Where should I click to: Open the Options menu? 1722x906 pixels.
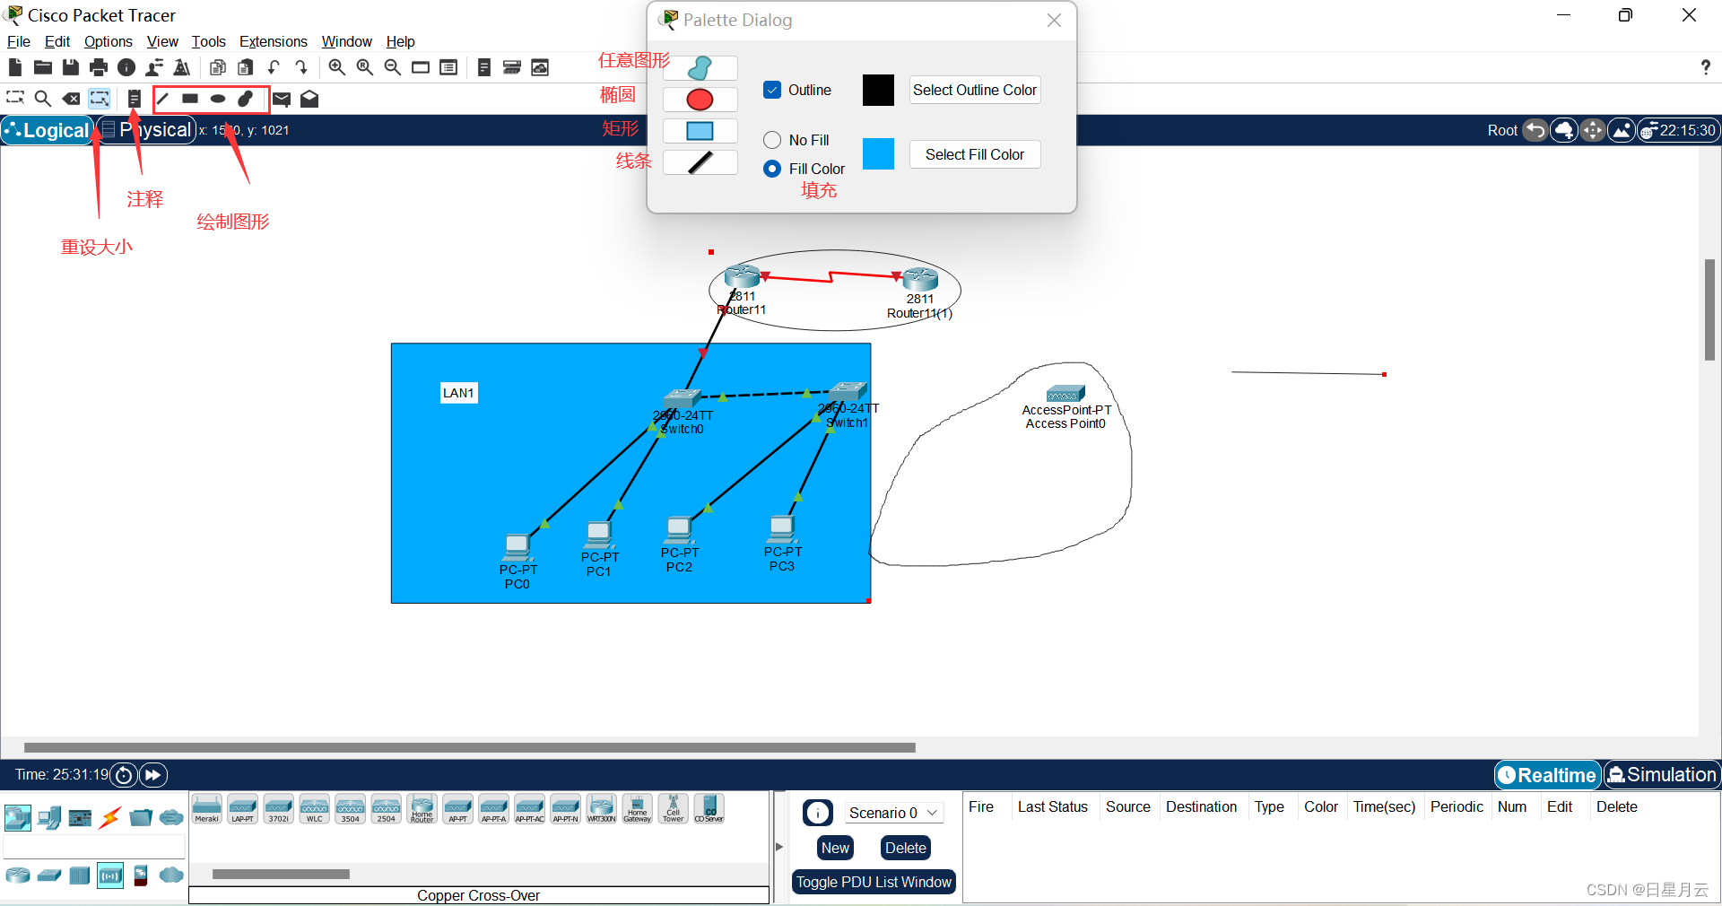tap(109, 41)
